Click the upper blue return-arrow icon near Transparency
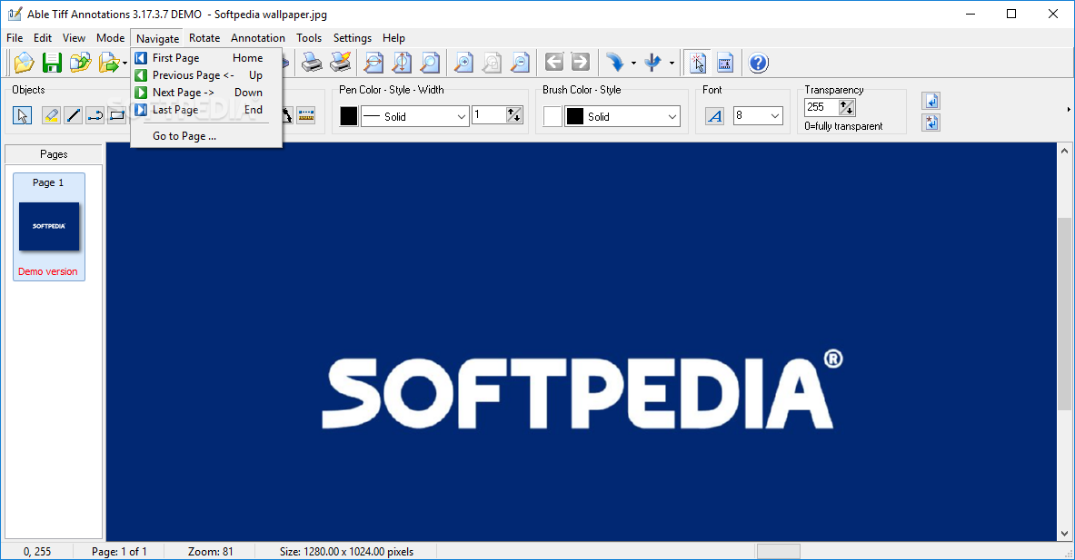The width and height of the screenshot is (1075, 560). pyautogui.click(x=931, y=102)
